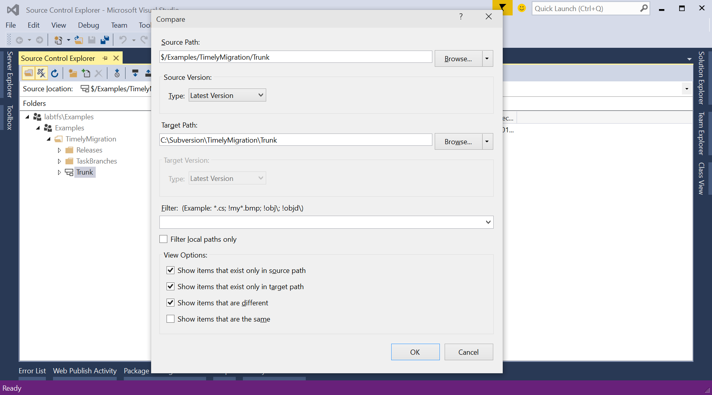Image resolution: width=712 pixels, height=395 pixels.
Task: Open the Team Explorer side tab
Action: click(x=701, y=134)
